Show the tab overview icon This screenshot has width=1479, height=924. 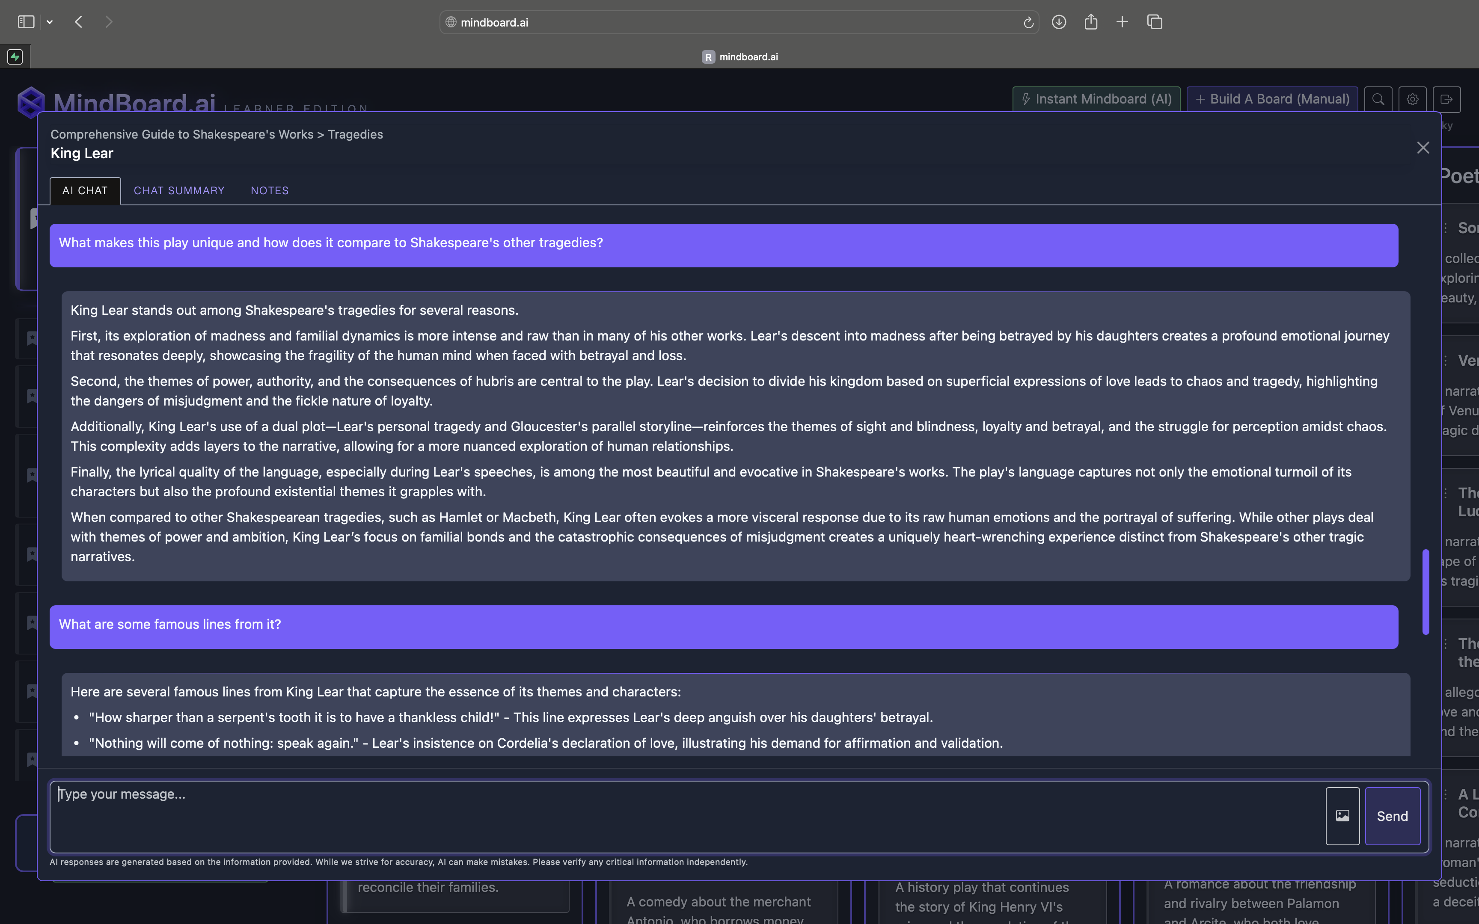pyautogui.click(x=1155, y=23)
